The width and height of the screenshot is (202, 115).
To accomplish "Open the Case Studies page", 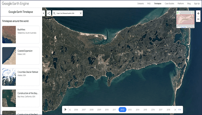I will point(169,3).
